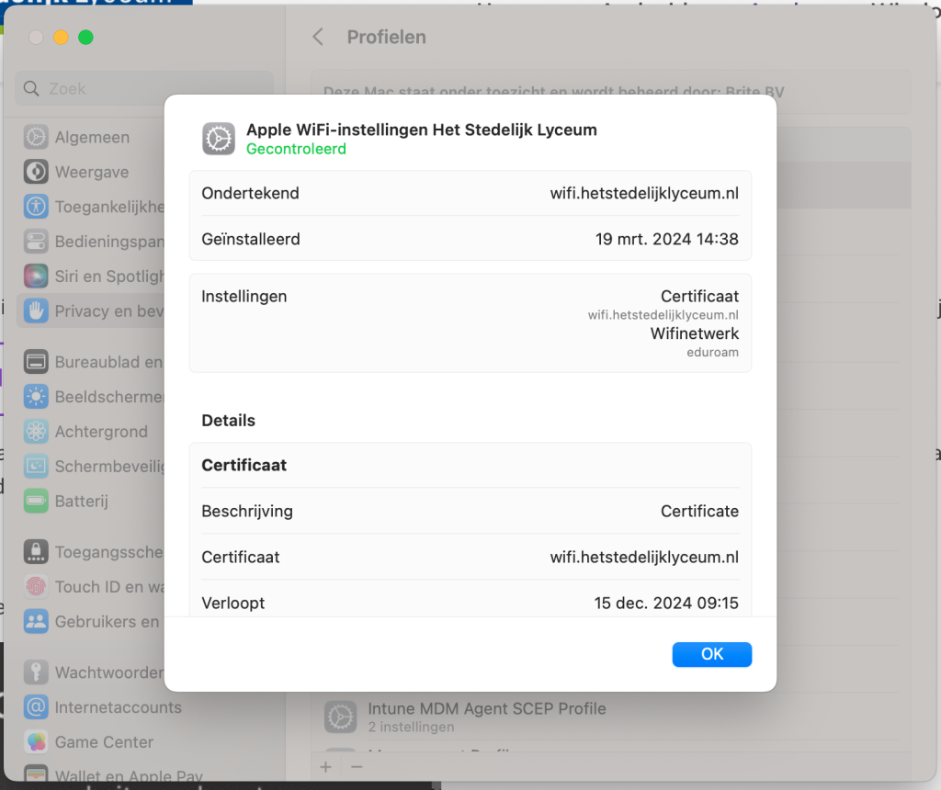Open the Game Center icon

(36, 742)
